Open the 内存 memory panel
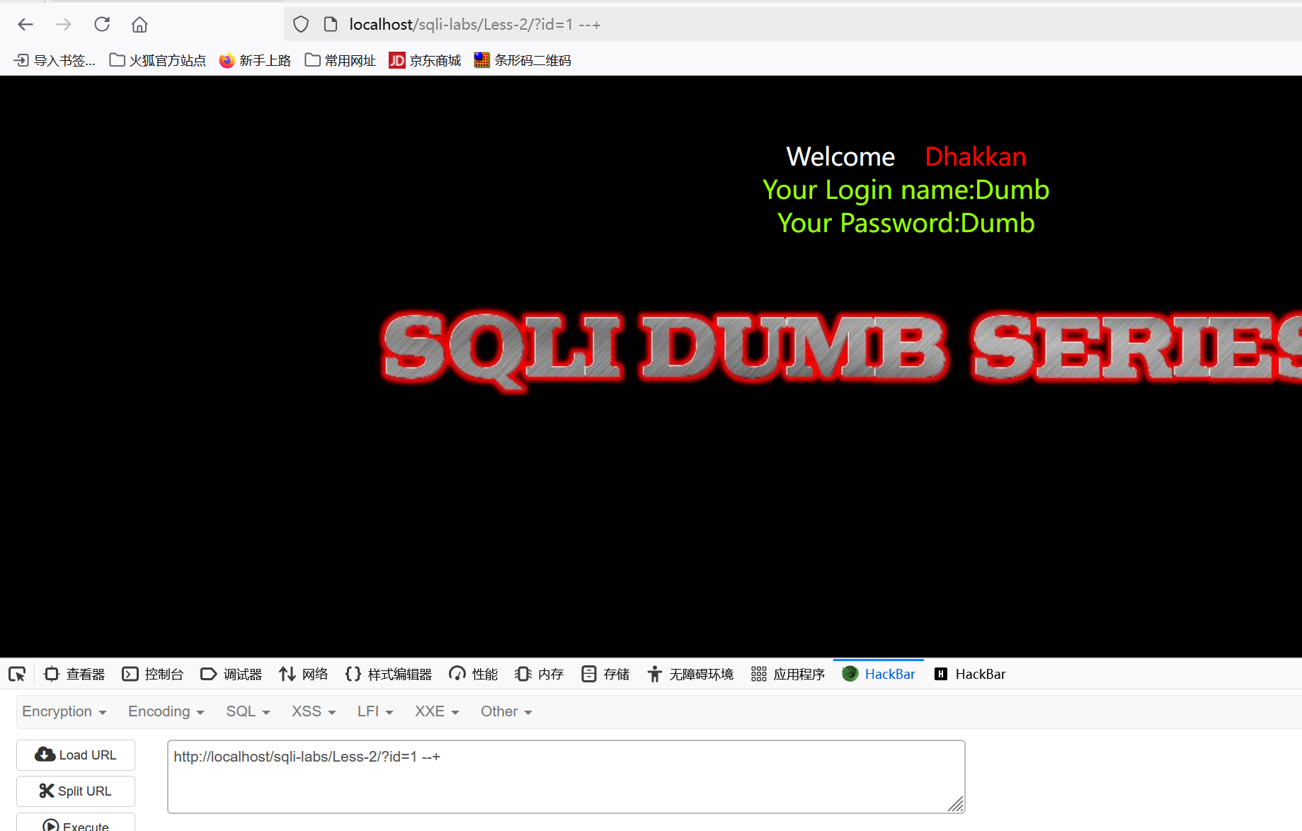The width and height of the screenshot is (1302, 831). [x=538, y=673]
